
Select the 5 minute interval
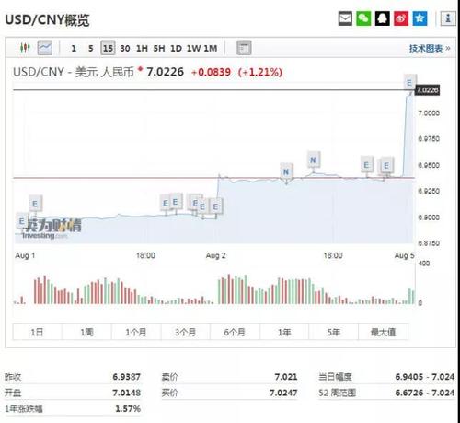tap(91, 48)
